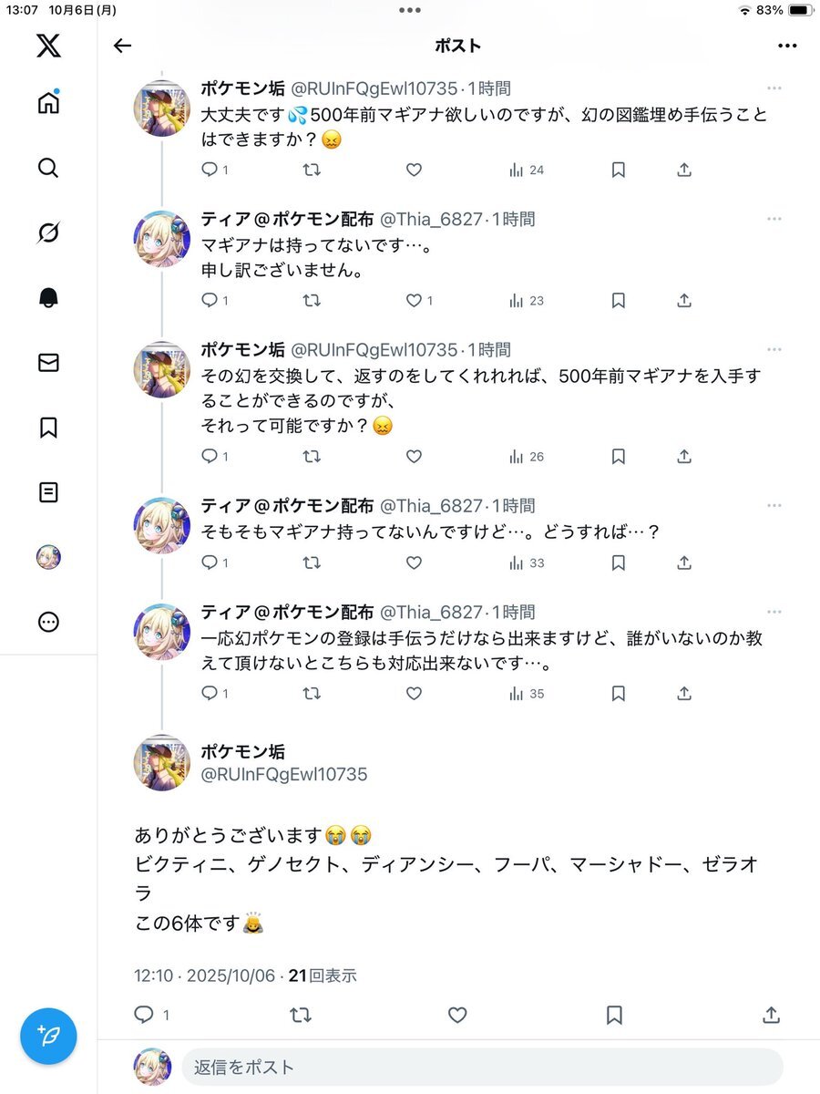This screenshot has height=1094, width=820.
Task: Open Notifications bell icon
Action: click(48, 298)
